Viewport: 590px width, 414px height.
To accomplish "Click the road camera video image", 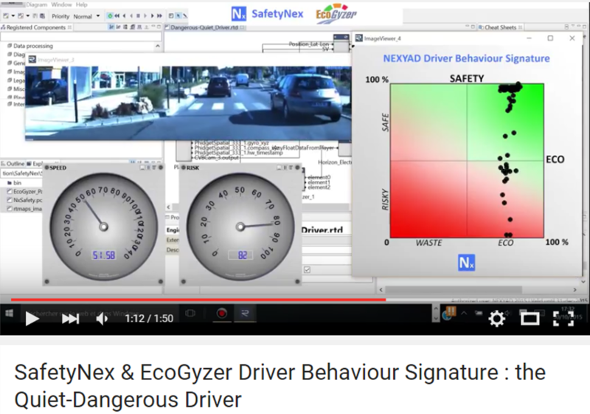I will [188, 103].
